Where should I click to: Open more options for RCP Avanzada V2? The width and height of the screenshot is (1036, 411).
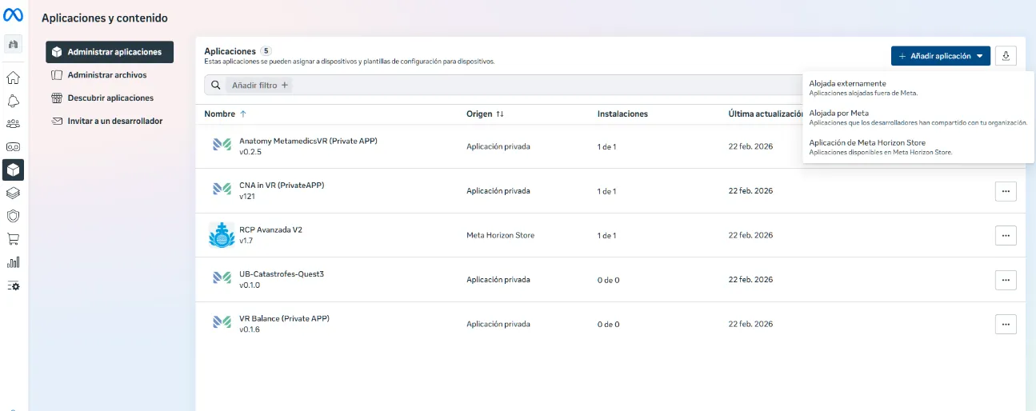(x=1006, y=235)
